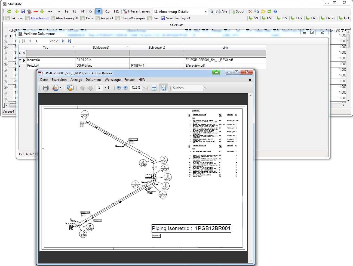The image size is (353, 266).
Task: Select the Protokoll row link E:\preview.pdf
Action: point(195,66)
